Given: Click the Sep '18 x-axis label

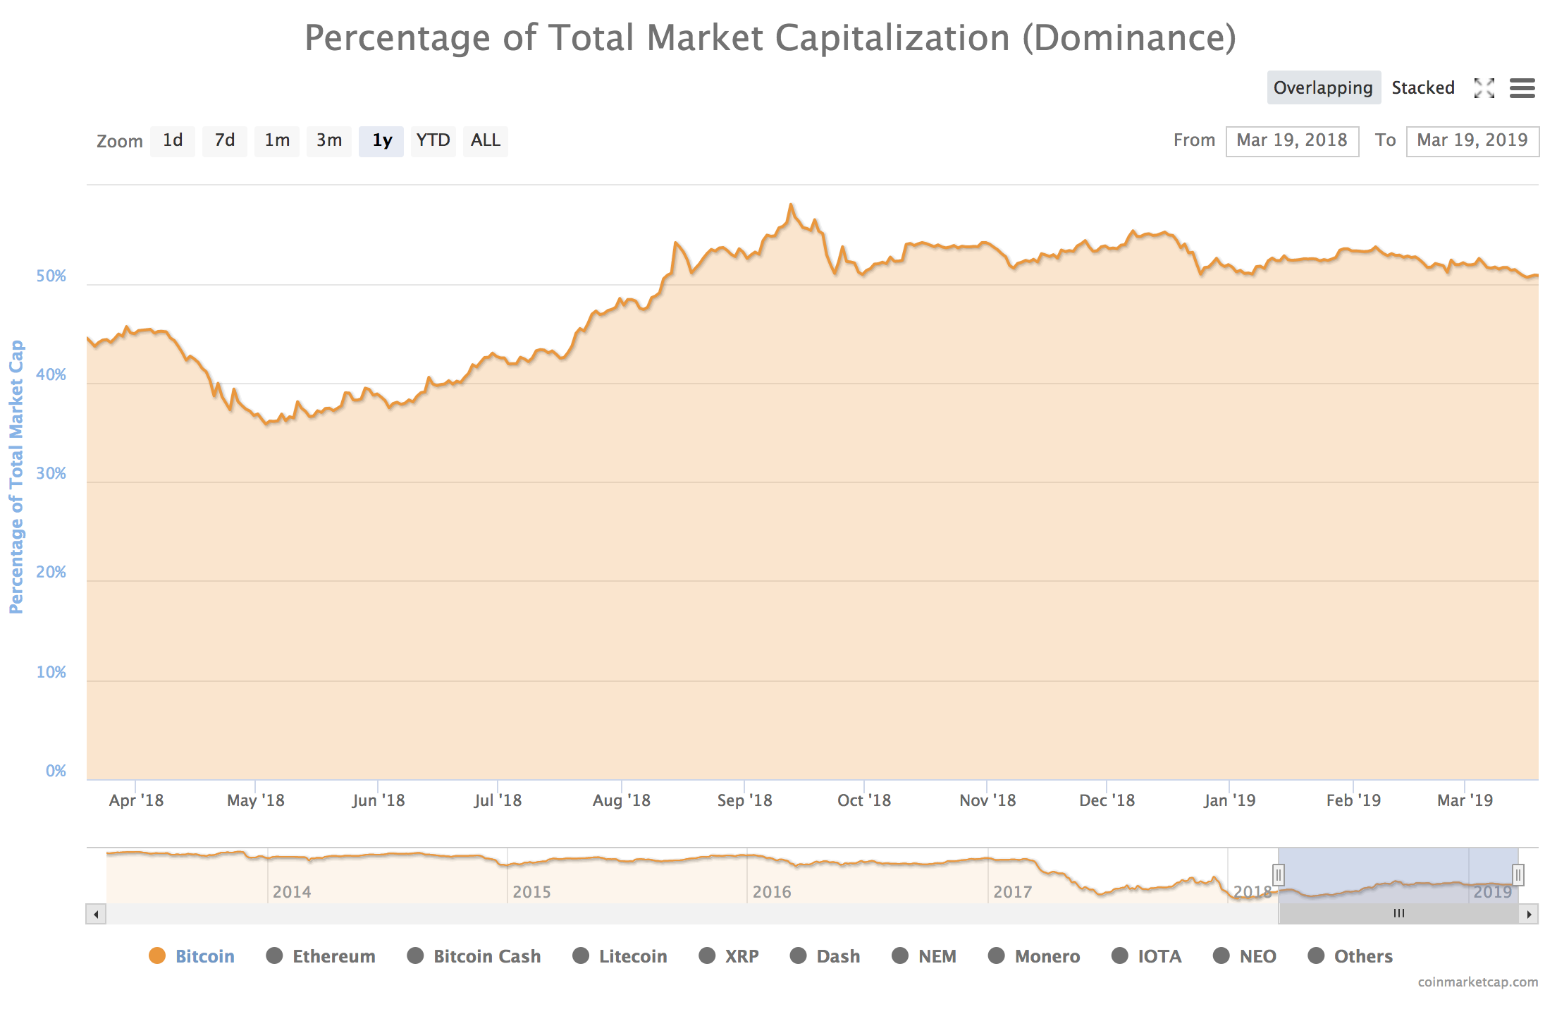Looking at the screenshot, I should pyautogui.click(x=744, y=800).
